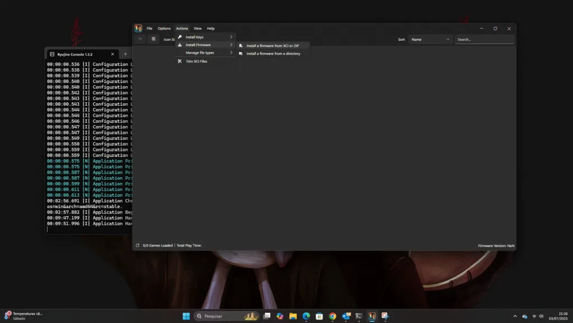
Task: Click the folder icon for firmware from directory
Action: tap(241, 54)
